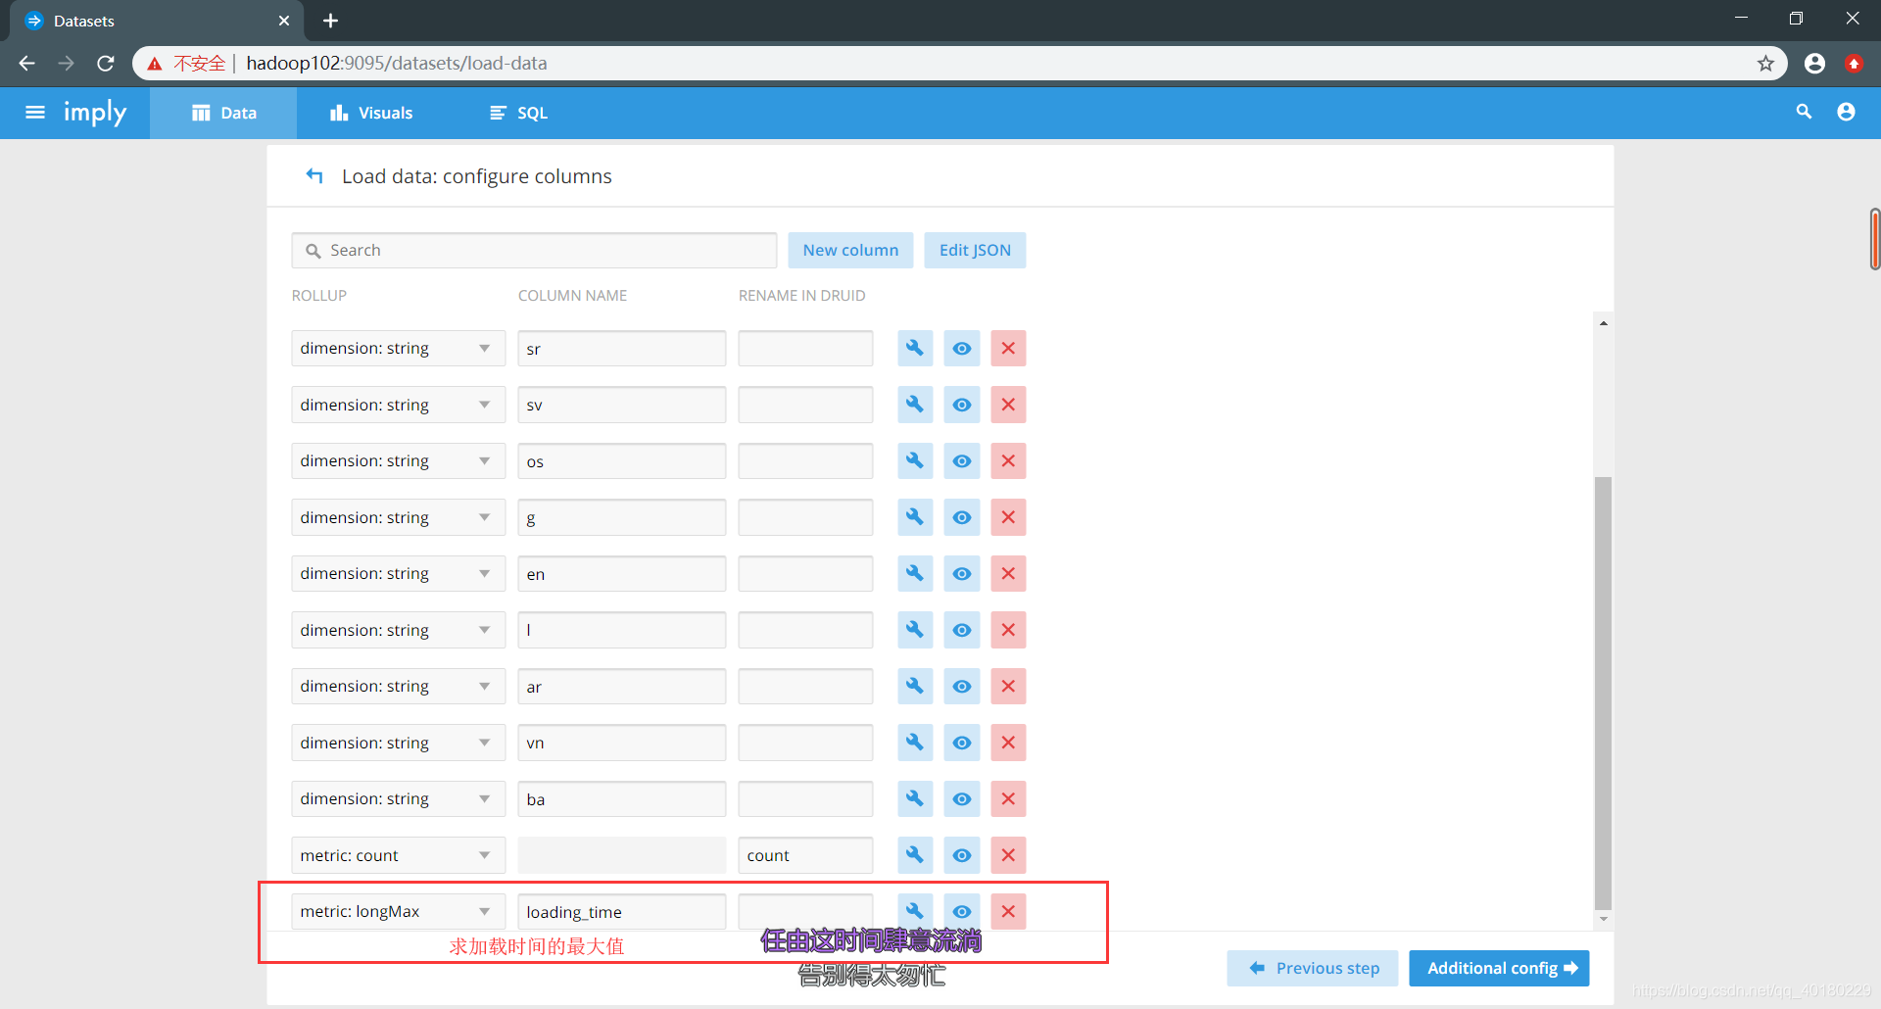Open the wrench settings for sr column

914,349
